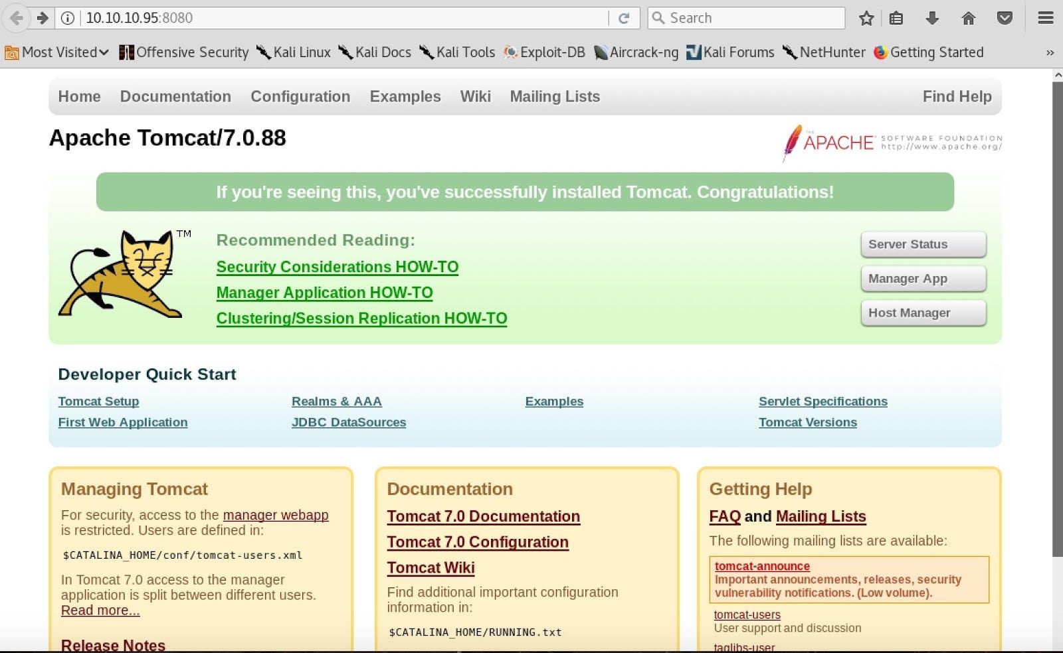The width and height of the screenshot is (1063, 653).
Task: Open the tomcat-announce mailing list link
Action: [x=762, y=566]
